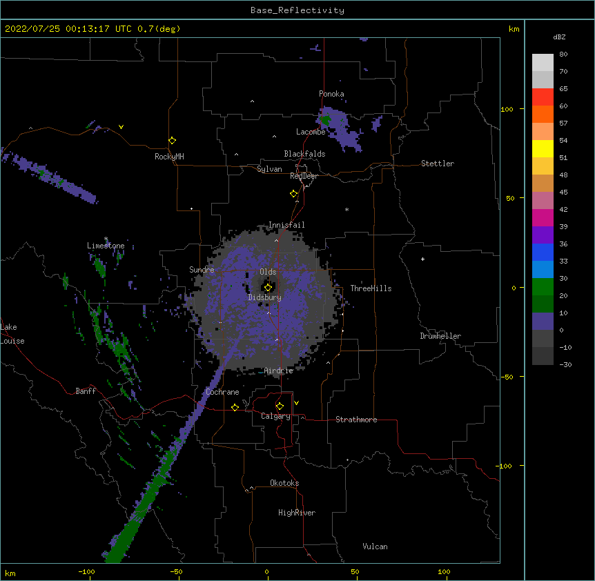Click the -50 tick label on the vertical axis
The height and width of the screenshot is (581, 595).
[x=507, y=377]
